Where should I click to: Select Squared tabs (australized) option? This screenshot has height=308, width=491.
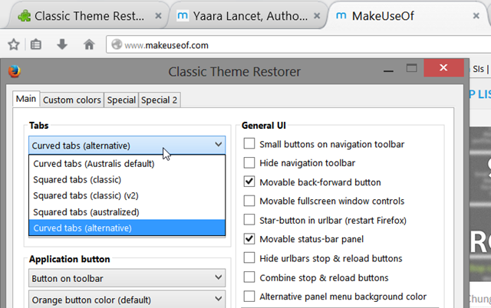81,211
